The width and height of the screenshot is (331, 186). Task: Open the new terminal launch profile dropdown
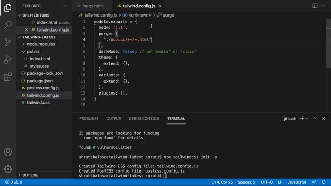pos(307,119)
